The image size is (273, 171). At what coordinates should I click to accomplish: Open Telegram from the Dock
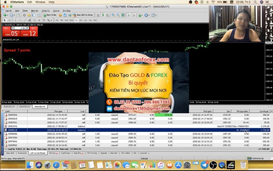pos(204,165)
